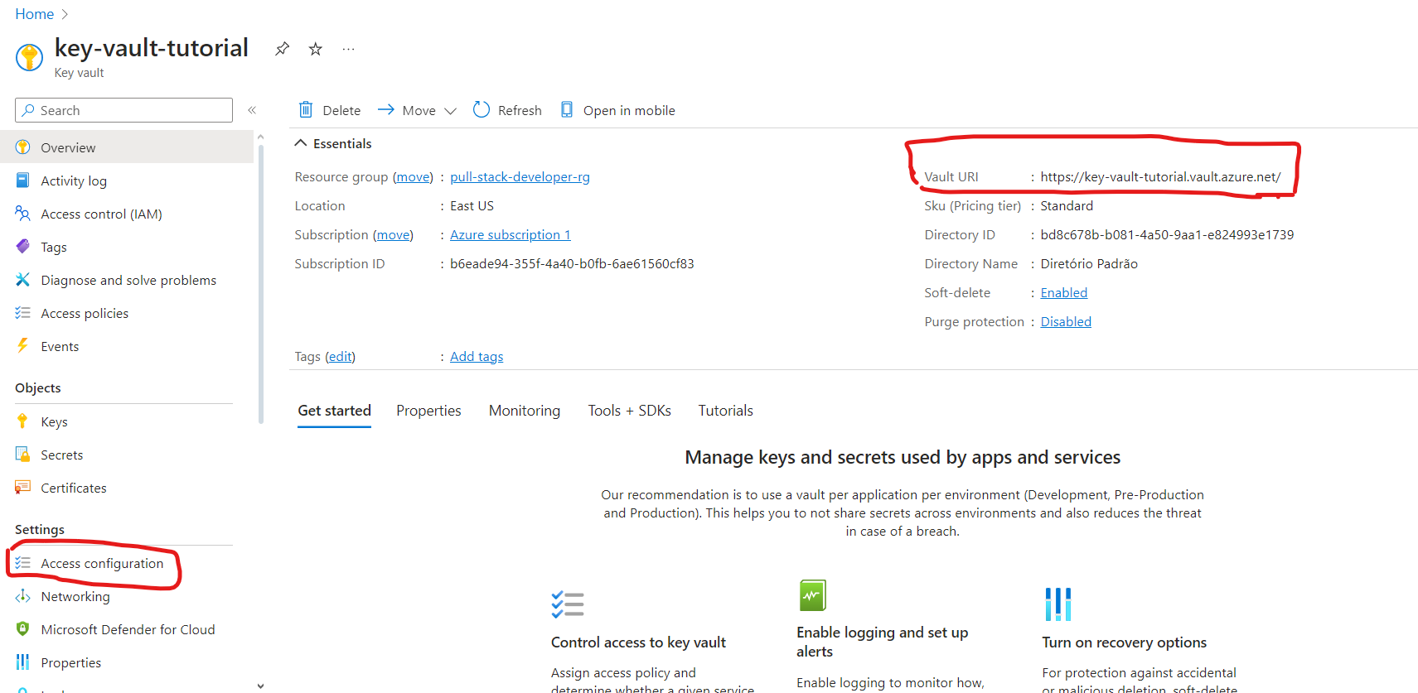
Task: Click the Microsoft Defender for Cloud shield icon
Action: click(x=23, y=629)
